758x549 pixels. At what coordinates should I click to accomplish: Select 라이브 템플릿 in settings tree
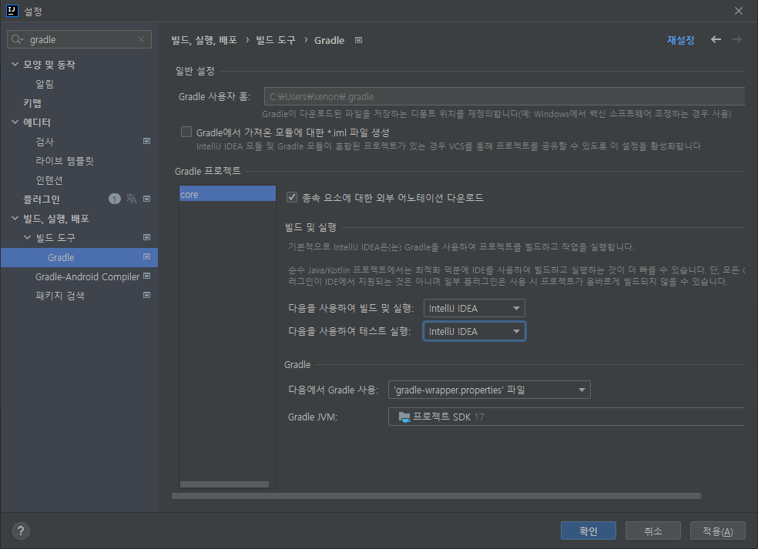pos(64,161)
